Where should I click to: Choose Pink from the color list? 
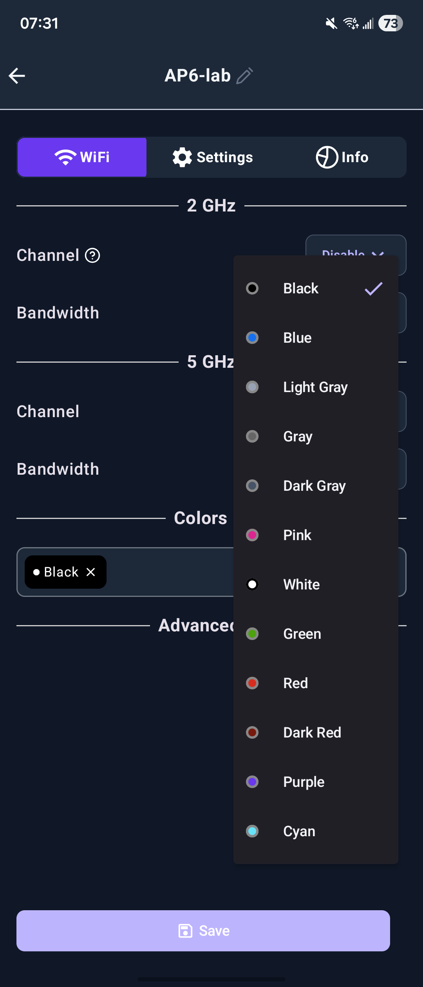coord(297,535)
